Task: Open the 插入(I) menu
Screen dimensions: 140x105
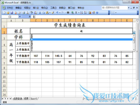Action: tap(36, 8)
